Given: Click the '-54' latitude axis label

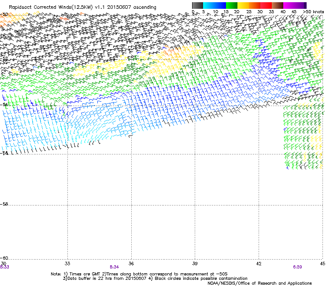Looking at the screenshot, I should (4, 105).
